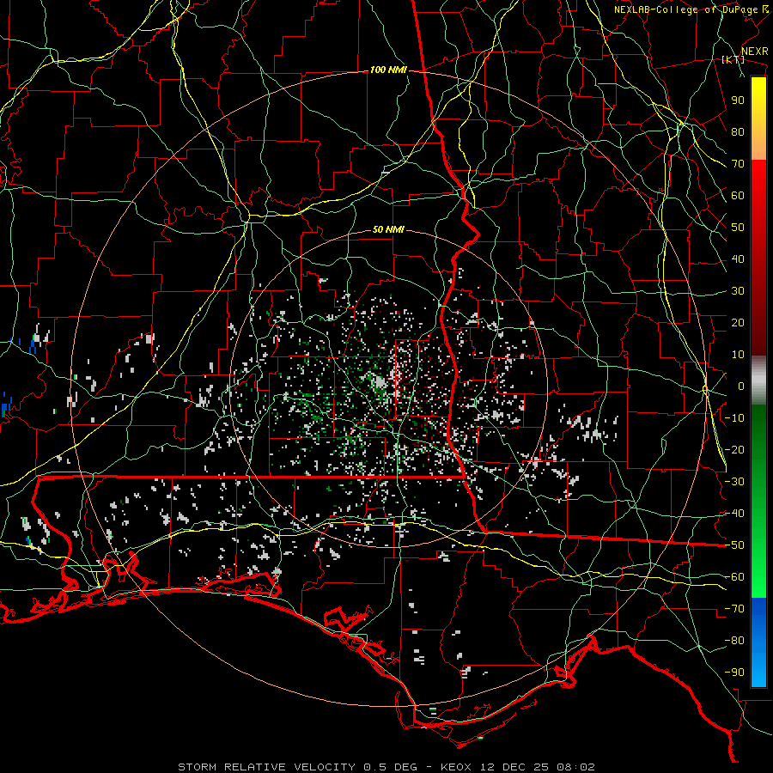Click the 100 NMI range ring label
Image resolution: width=773 pixels, height=773 pixels.
388,70
